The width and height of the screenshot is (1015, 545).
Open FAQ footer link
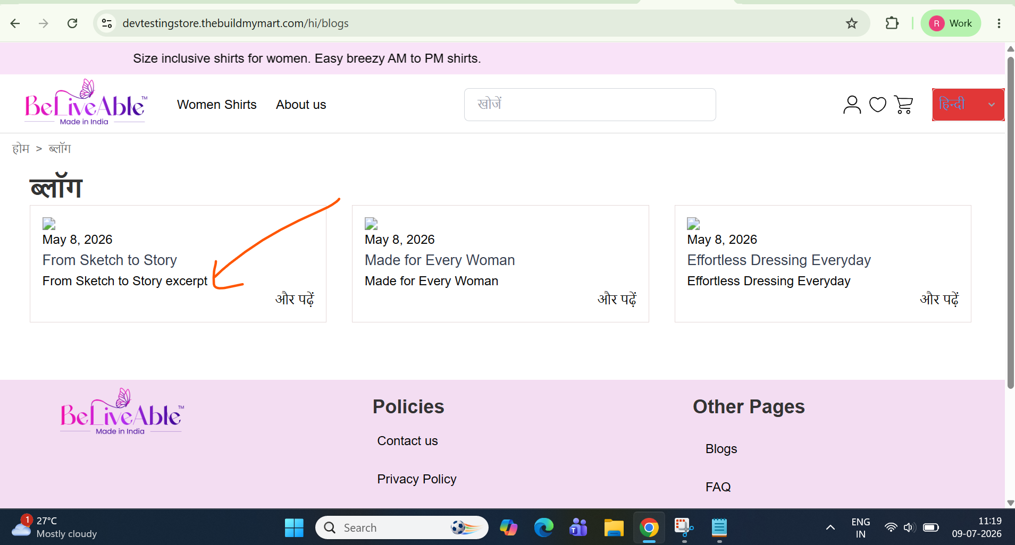718,487
